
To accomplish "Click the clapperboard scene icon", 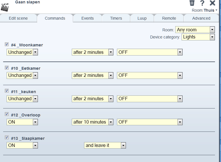I will 5,7.
